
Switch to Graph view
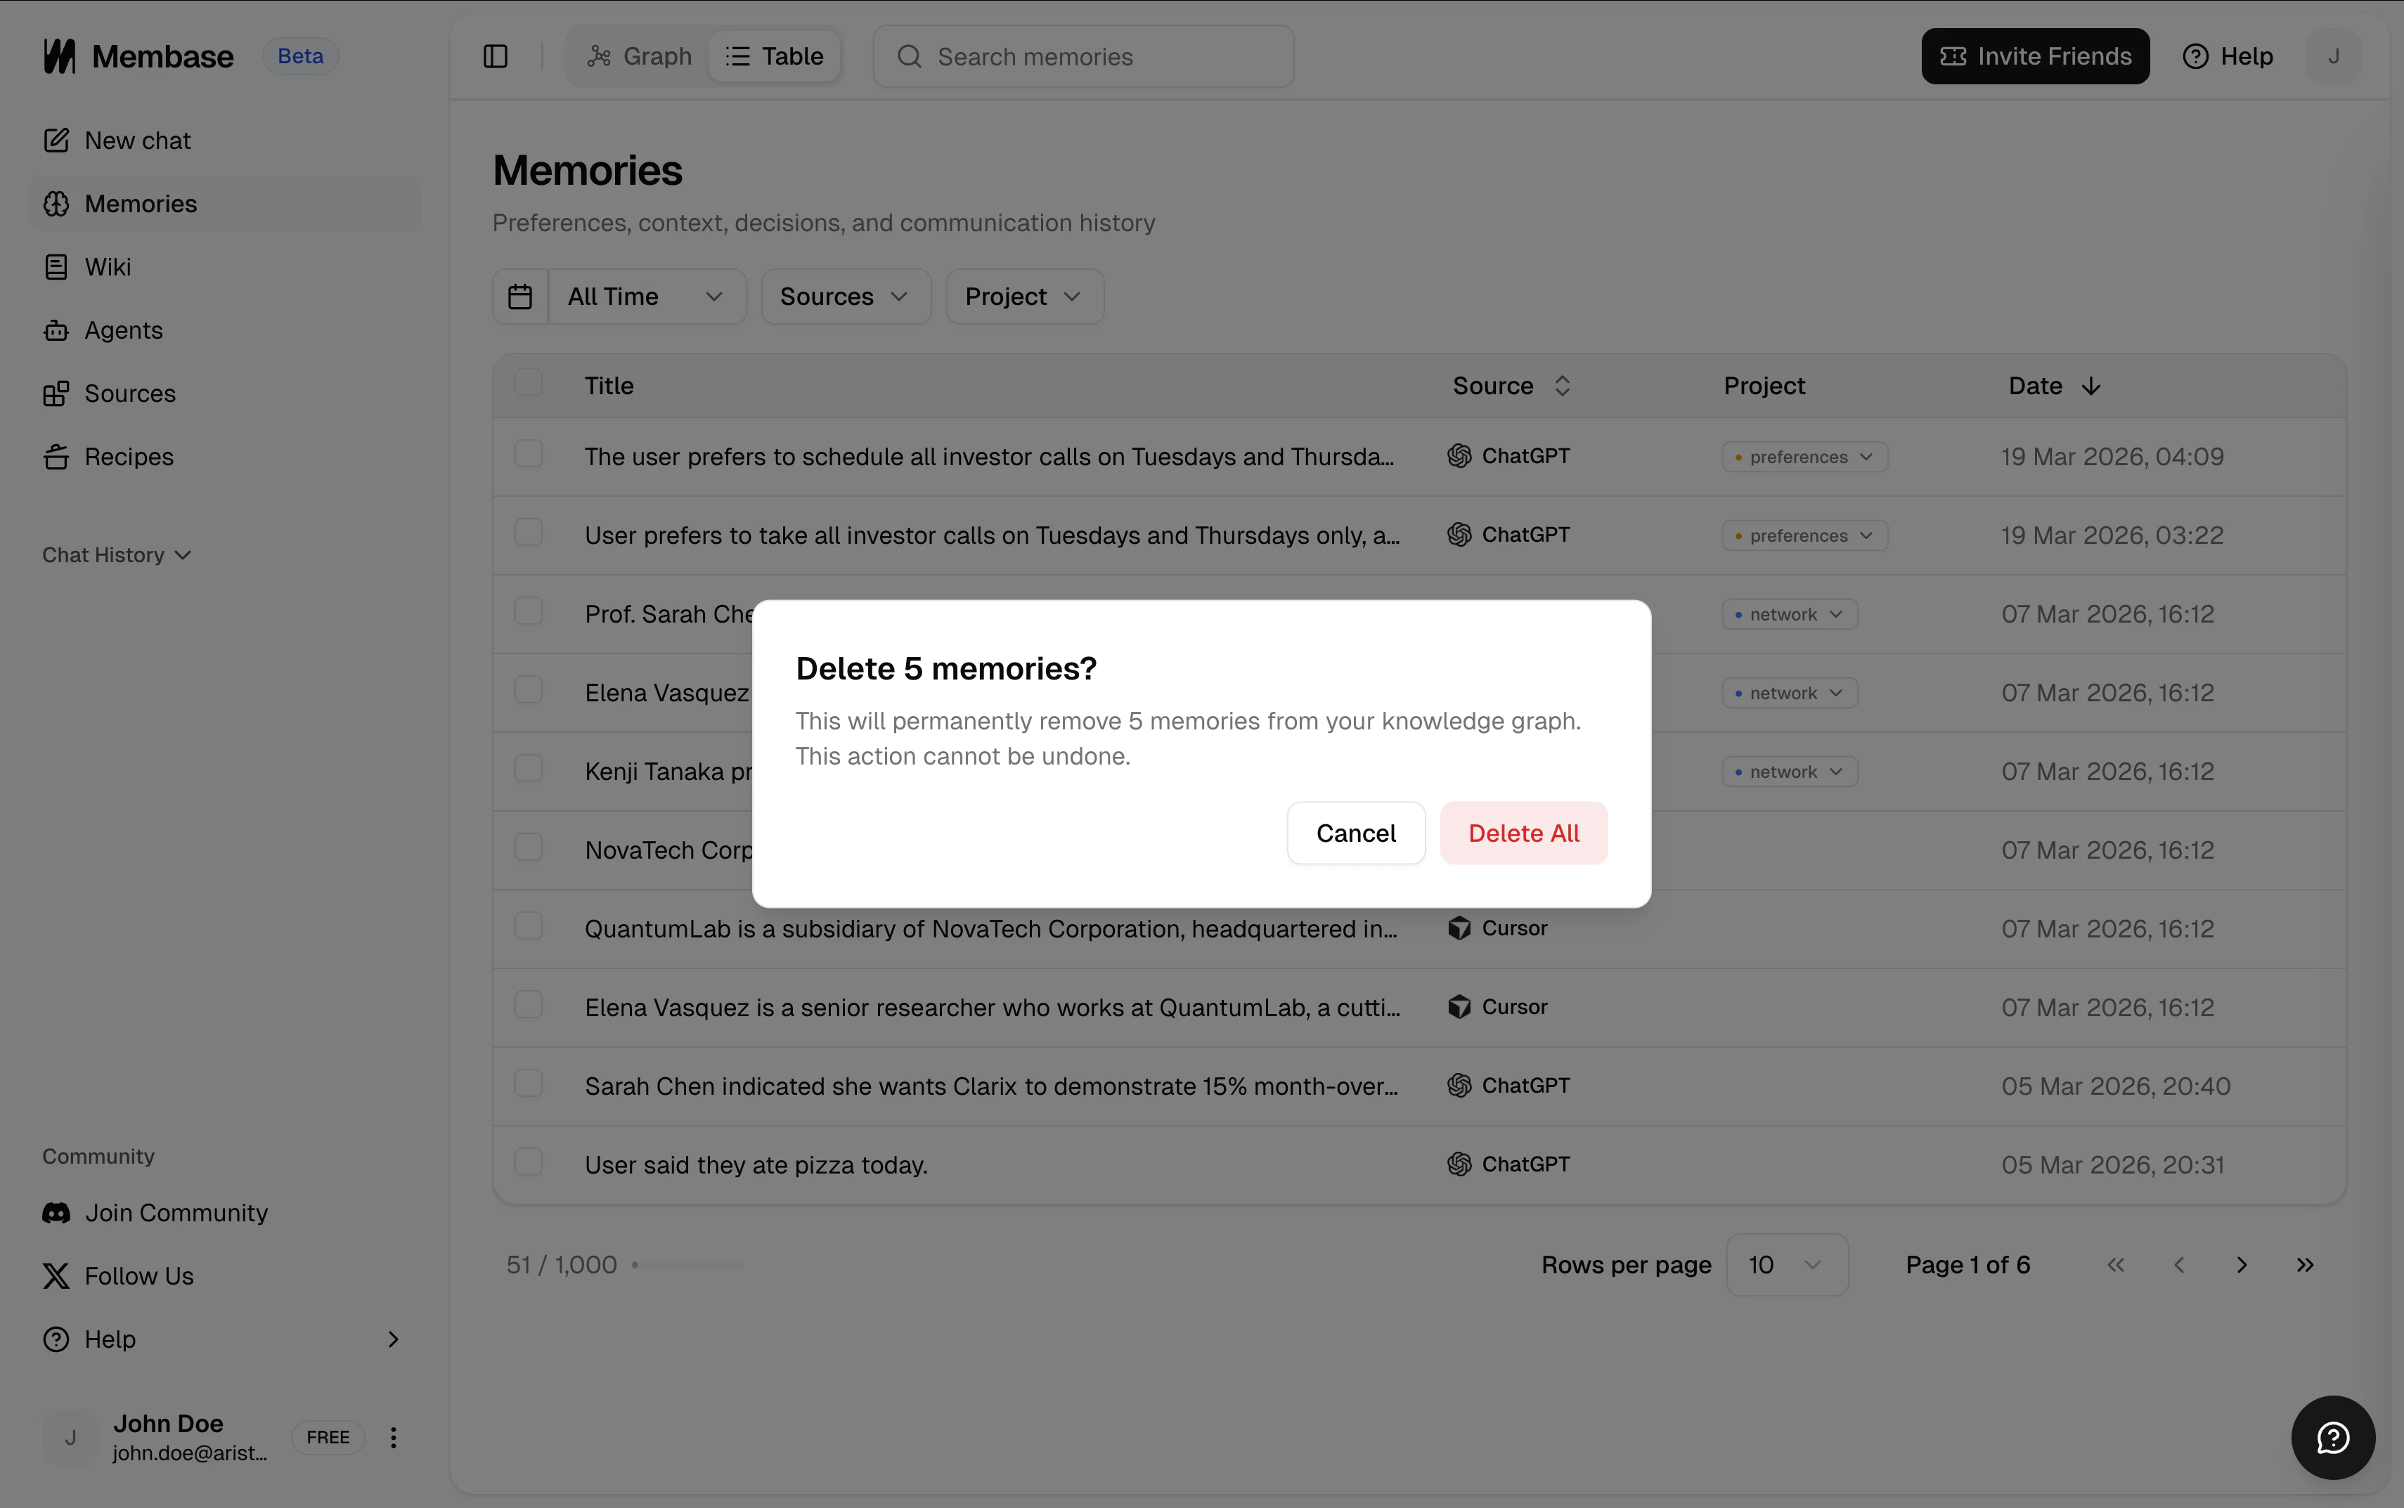[638, 56]
